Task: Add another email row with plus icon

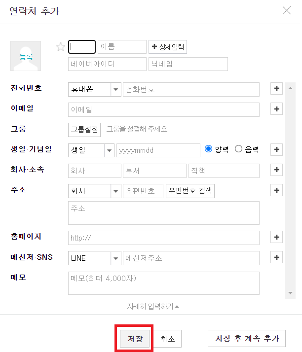Action: tap(277, 109)
